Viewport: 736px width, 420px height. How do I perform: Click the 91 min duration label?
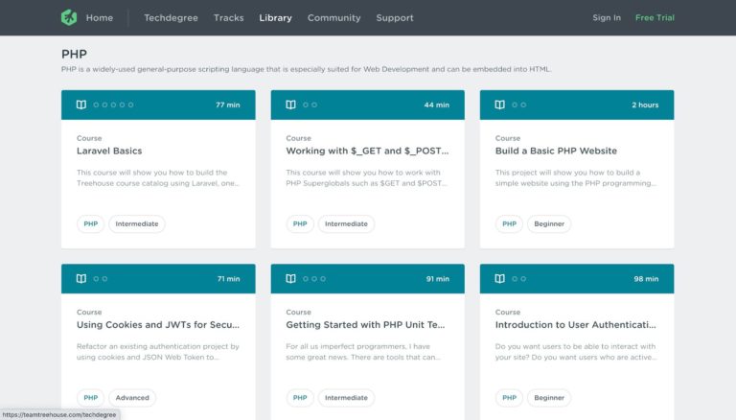[437, 279]
